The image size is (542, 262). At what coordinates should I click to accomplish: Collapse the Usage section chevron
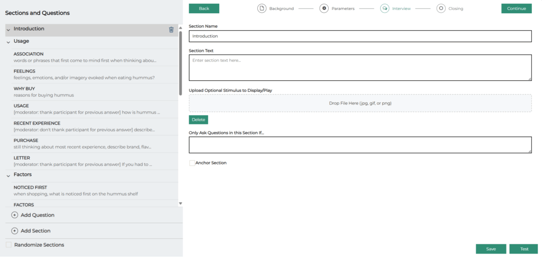8,42
